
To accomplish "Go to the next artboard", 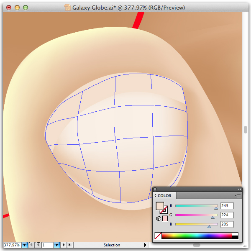I will click(64, 245).
